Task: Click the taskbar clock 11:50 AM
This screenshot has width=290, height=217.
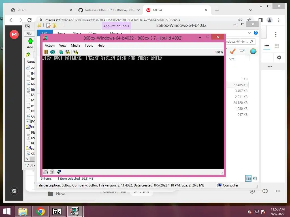Action: pyautogui.click(x=278, y=209)
